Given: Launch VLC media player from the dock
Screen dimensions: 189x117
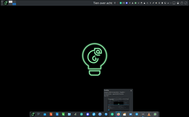Looking at the screenshot, I should coord(149,114).
